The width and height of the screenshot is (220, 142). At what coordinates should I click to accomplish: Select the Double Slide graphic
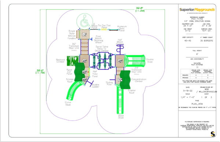[135, 61]
